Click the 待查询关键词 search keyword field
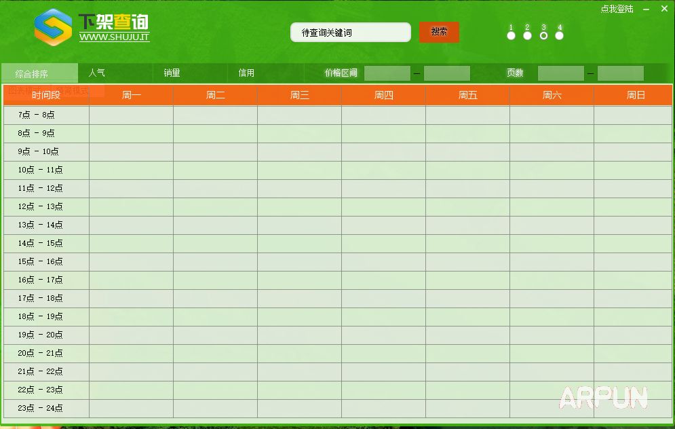Viewport: 675px width, 429px height. 350,33
